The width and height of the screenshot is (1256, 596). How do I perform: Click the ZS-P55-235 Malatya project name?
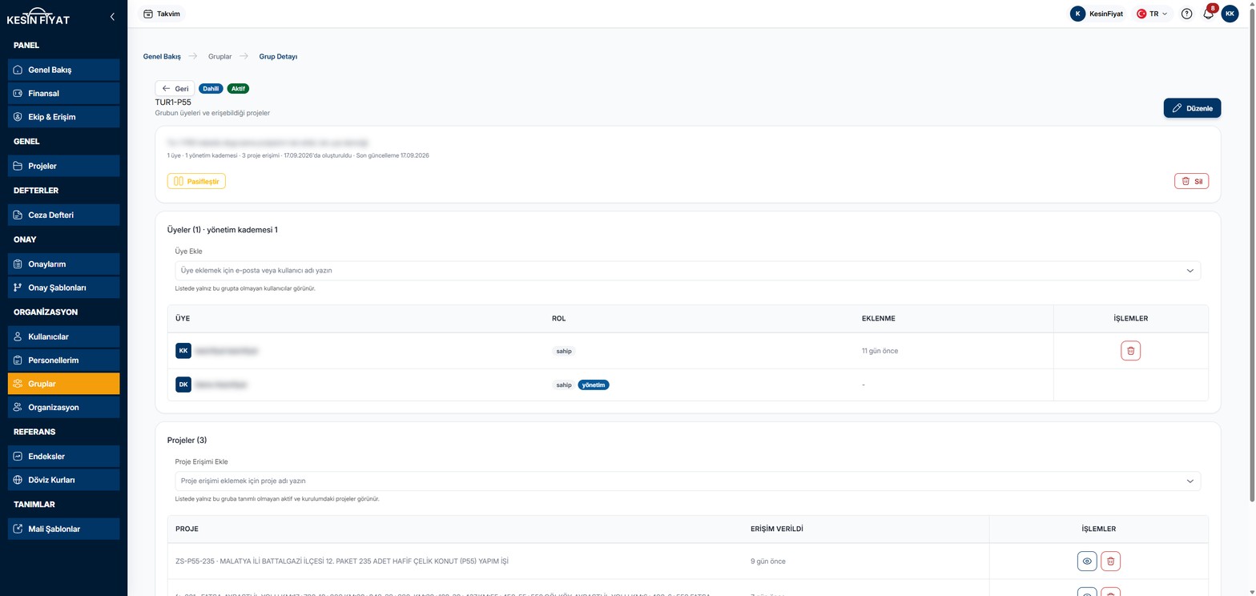[342, 561]
